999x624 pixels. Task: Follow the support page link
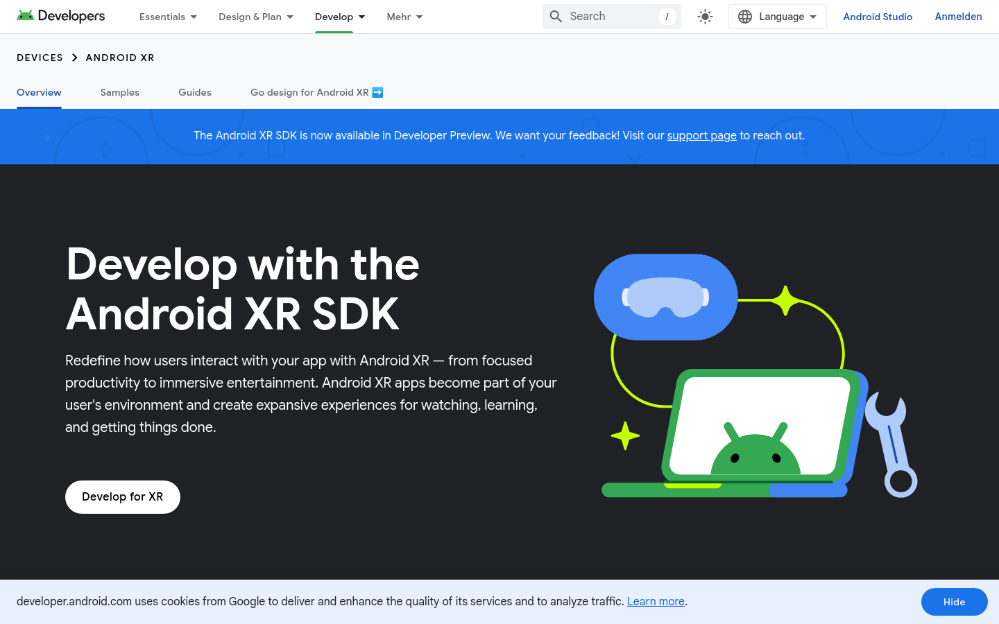(701, 136)
